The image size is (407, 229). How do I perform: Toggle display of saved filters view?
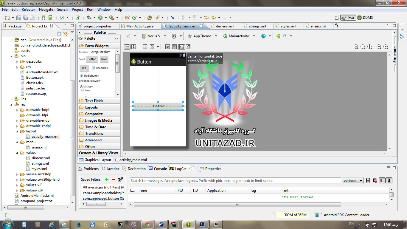(x=382, y=180)
